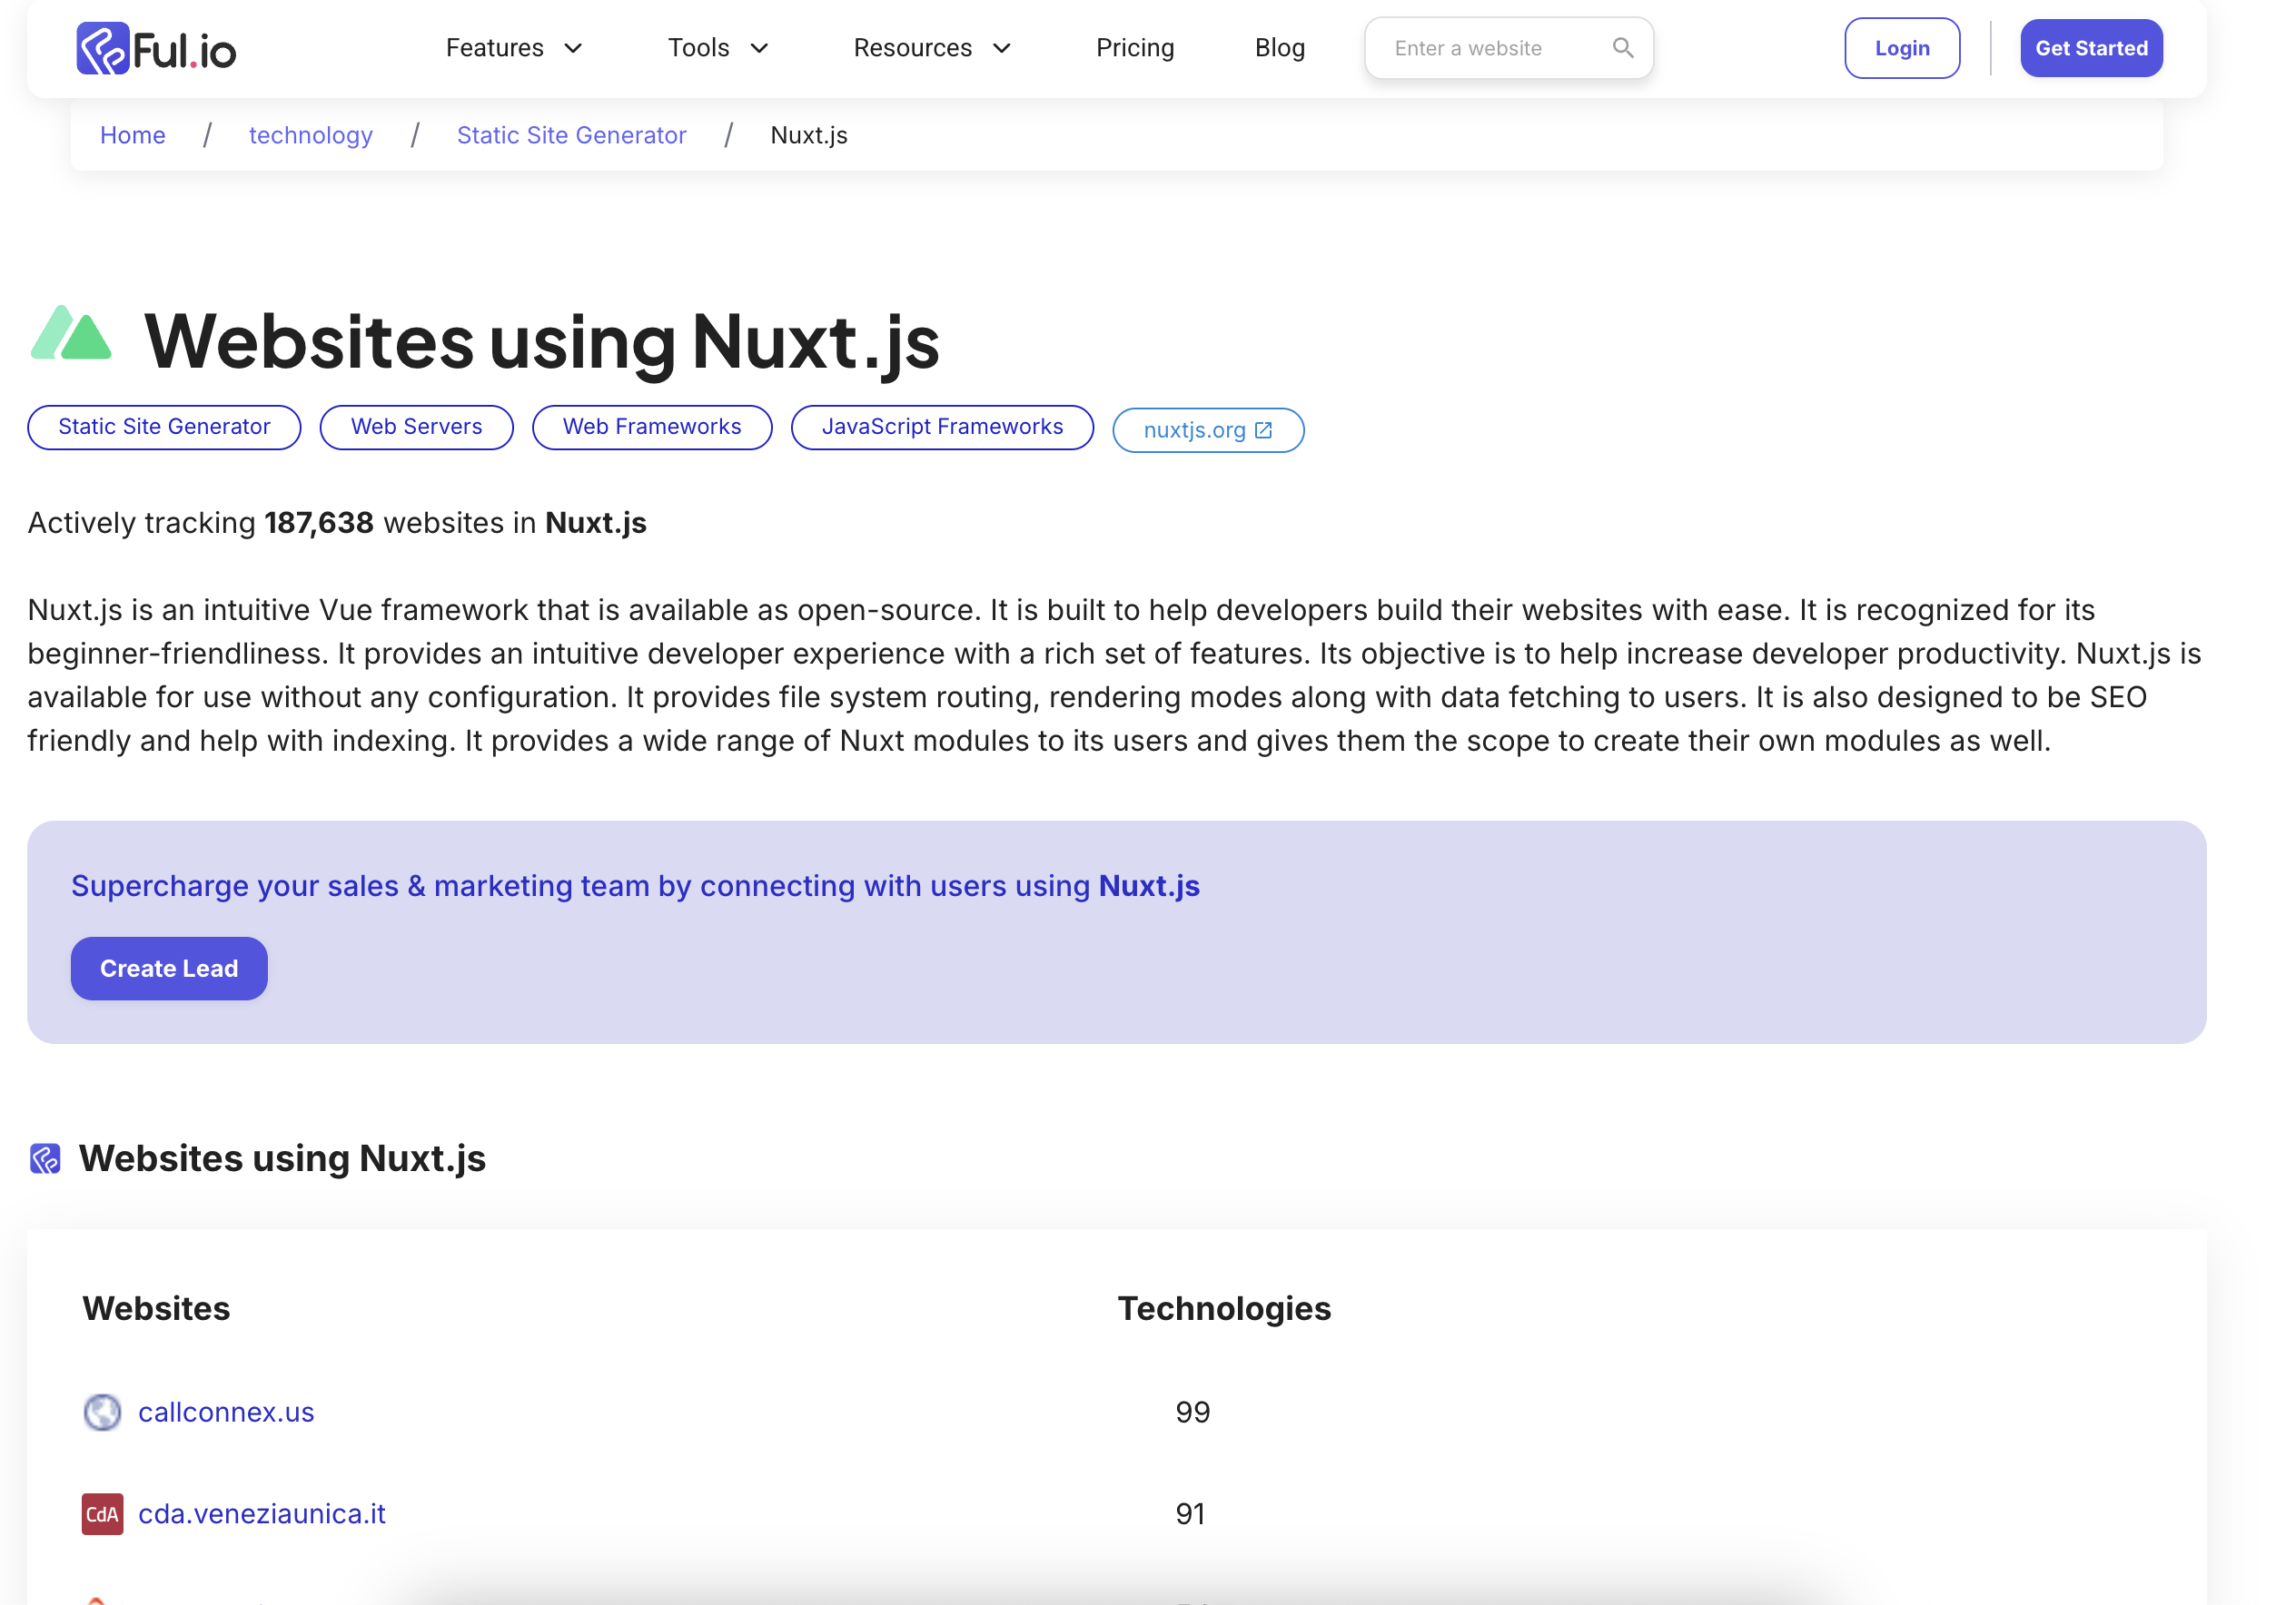Click the Create Lead button
Screen dimensions: 2296x1605
tap(169, 968)
